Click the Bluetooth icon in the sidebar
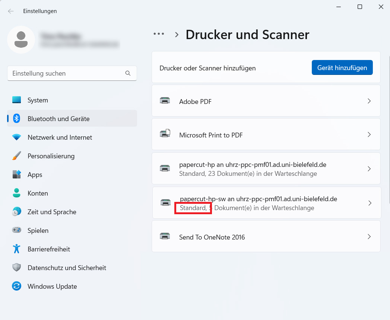This screenshot has width=390, height=320. point(17,118)
